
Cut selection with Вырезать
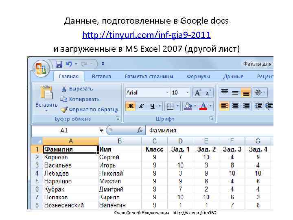click(77, 89)
